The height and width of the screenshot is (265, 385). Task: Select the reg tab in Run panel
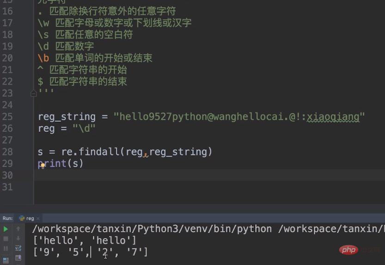[x=29, y=218]
